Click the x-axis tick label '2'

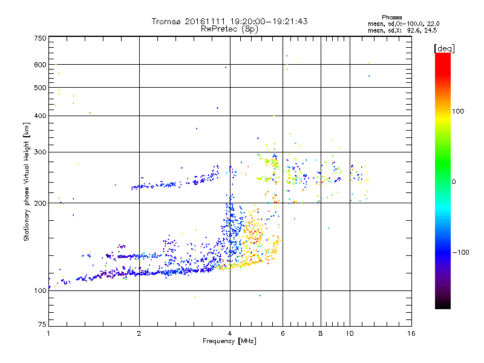pyautogui.click(x=139, y=333)
